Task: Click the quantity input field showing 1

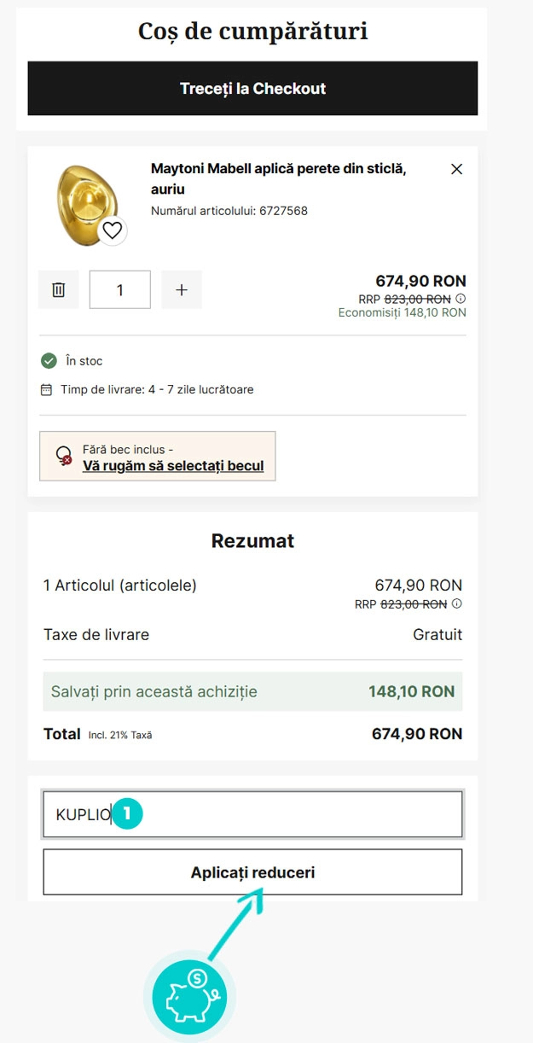Action: coord(120,290)
